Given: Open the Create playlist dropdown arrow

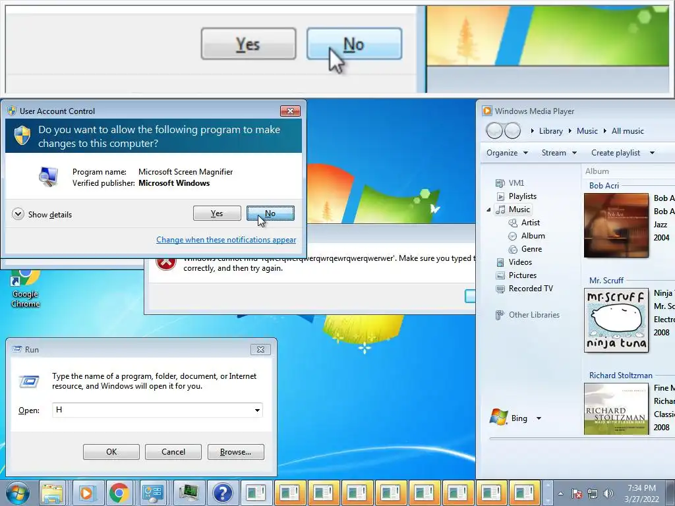Looking at the screenshot, I should pyautogui.click(x=652, y=153).
